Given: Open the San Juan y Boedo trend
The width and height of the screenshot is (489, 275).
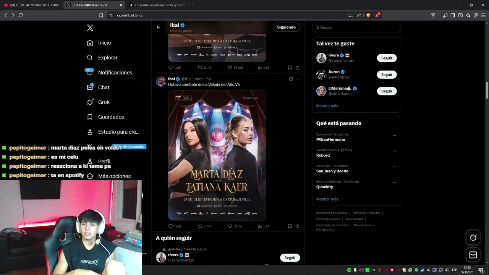Looking at the screenshot, I should (x=332, y=171).
